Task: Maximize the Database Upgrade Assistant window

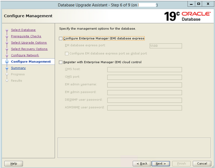Action: click(x=199, y=4)
